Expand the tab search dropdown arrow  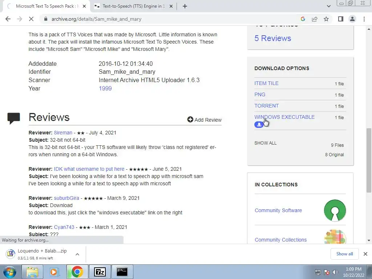[x=328, y=6]
